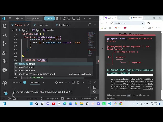Go forward in VS Code navigation

(22, 19)
